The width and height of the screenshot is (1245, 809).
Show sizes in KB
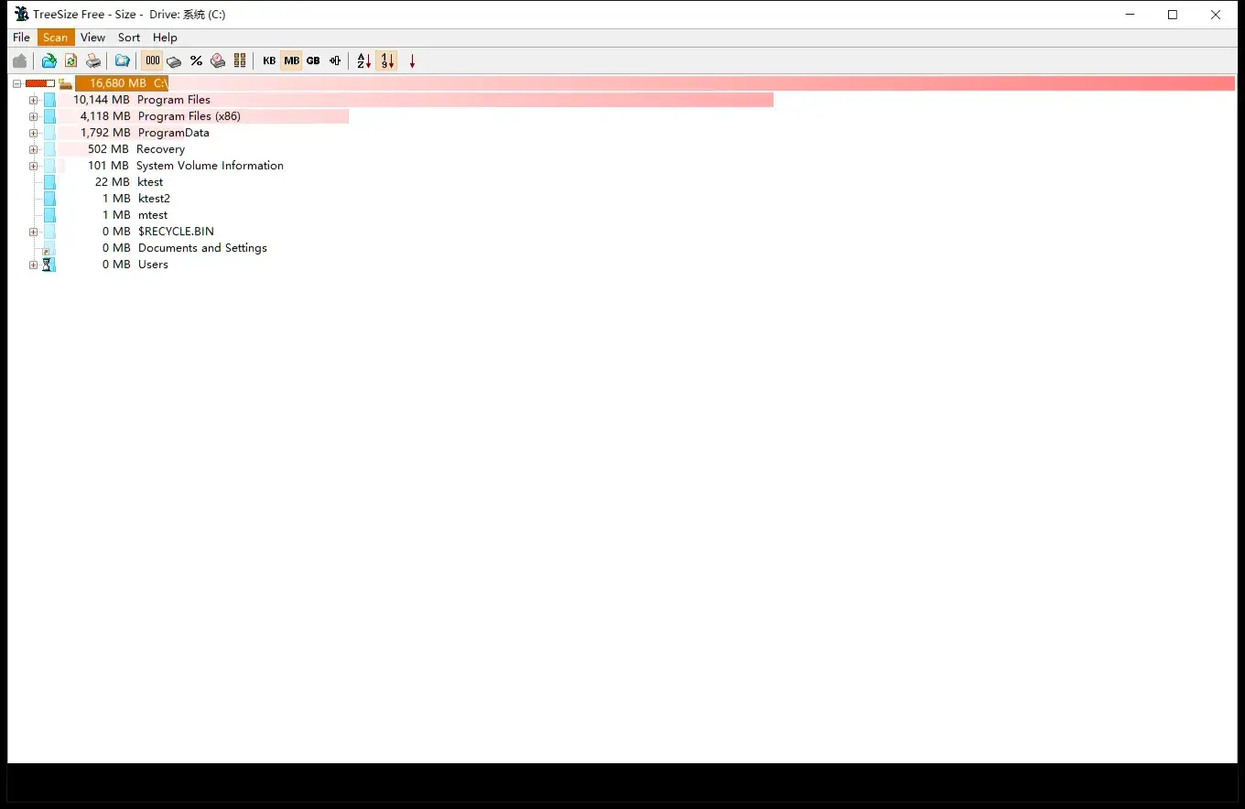(x=269, y=61)
